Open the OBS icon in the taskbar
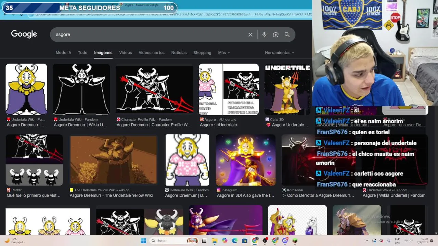Image resolution: width=438 pixels, height=246 pixels. click(x=265, y=241)
